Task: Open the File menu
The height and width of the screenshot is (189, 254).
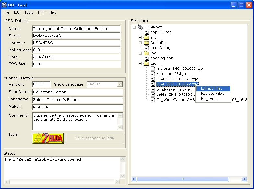Action: click(6, 12)
